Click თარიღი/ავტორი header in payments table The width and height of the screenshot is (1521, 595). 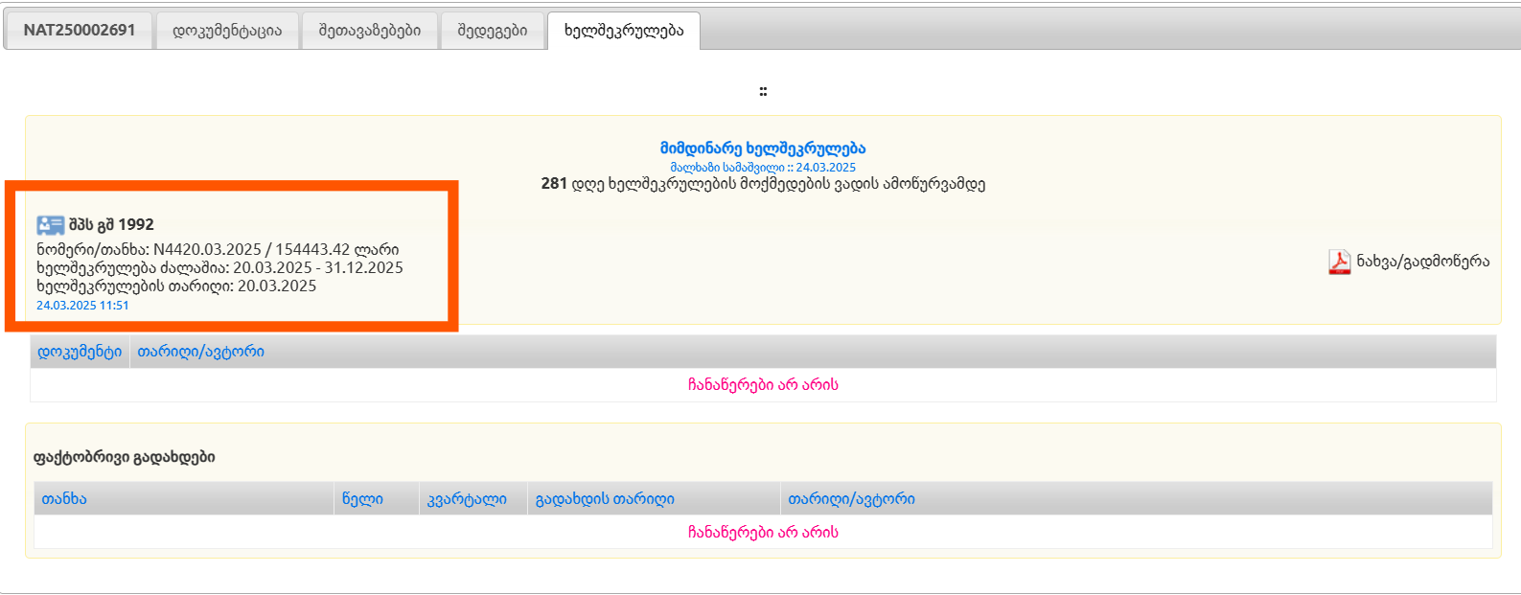tap(851, 499)
